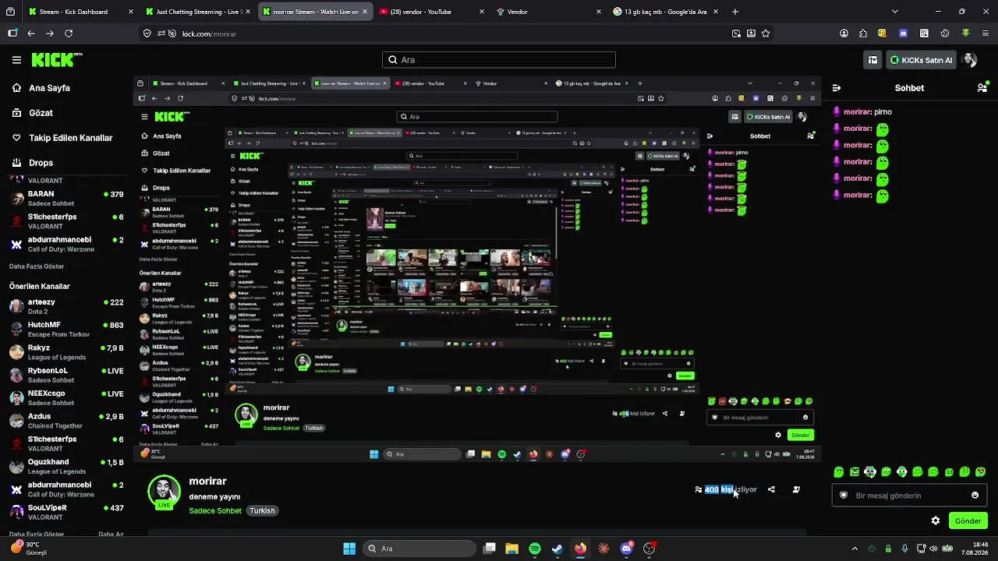This screenshot has width=998, height=561.
Task: Open NEEXcsgo channel in sidebar
Action: coord(66,397)
